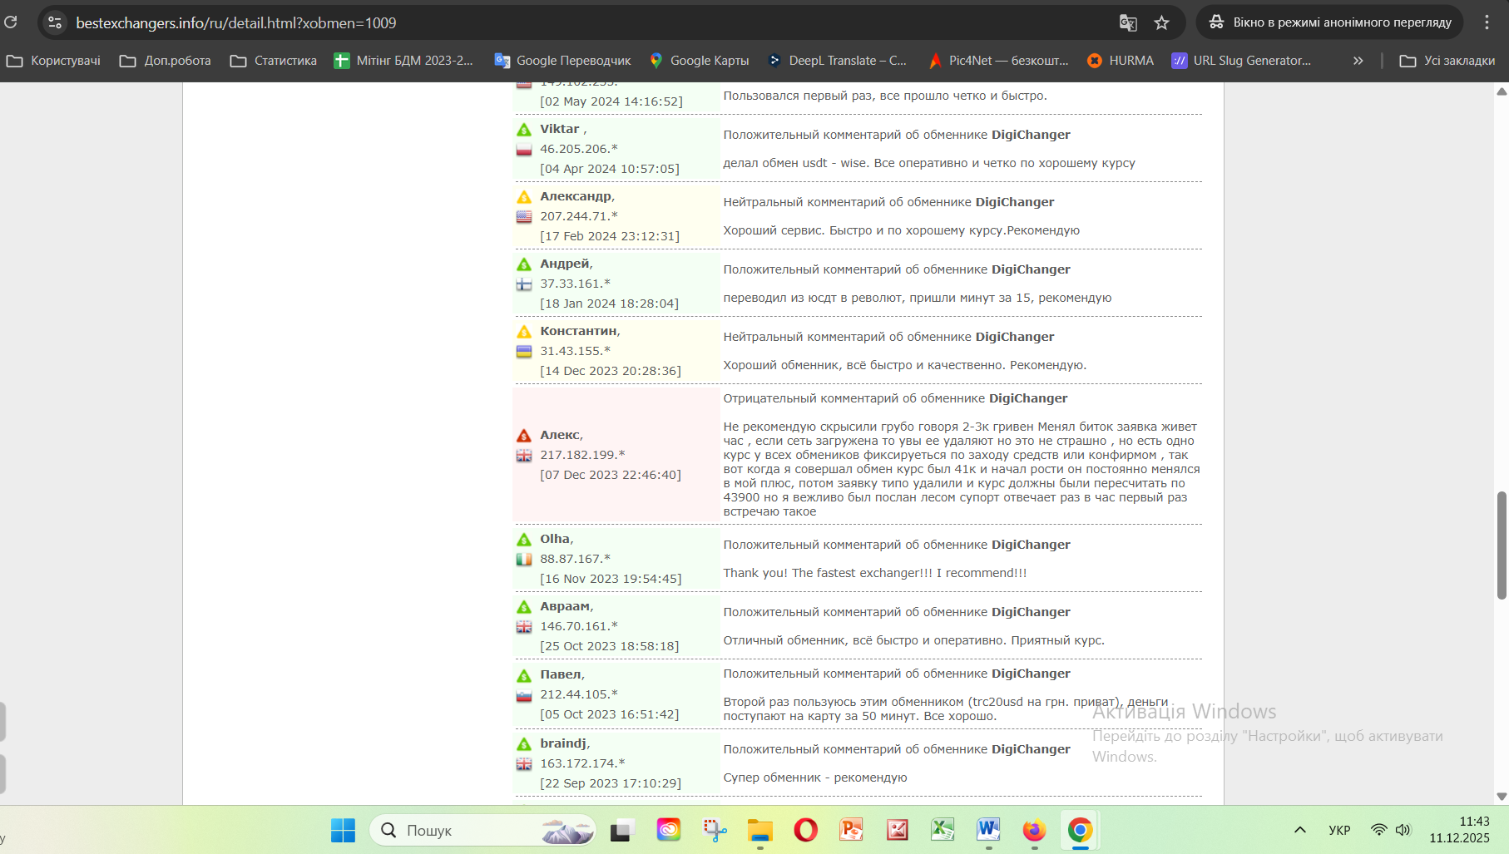This screenshot has height=854, width=1509.
Task: Click the country flag under Viktar
Action: coord(524,150)
